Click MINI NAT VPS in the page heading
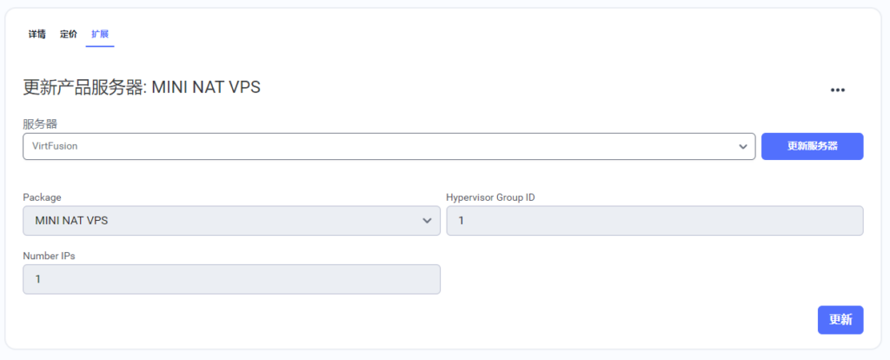890x360 pixels. (206, 87)
